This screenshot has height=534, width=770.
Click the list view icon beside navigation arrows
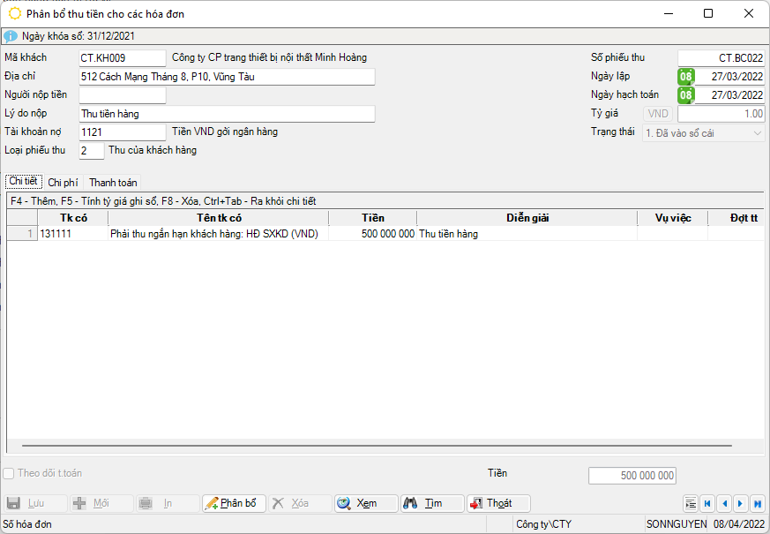point(691,503)
